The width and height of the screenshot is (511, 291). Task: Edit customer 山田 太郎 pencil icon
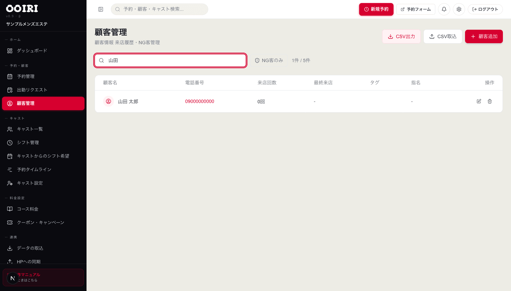click(x=479, y=101)
